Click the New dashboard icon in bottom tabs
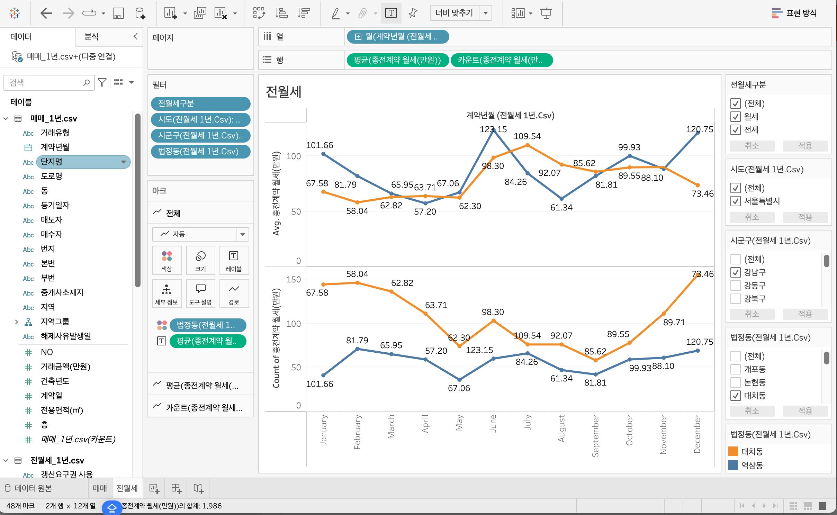This screenshot has height=515, width=837. click(x=176, y=488)
